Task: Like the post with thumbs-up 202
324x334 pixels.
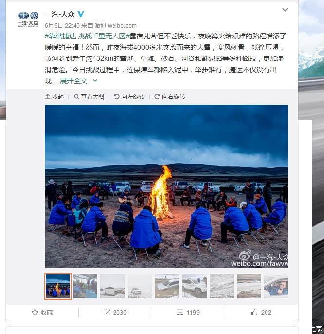Action: pyautogui.click(x=261, y=313)
